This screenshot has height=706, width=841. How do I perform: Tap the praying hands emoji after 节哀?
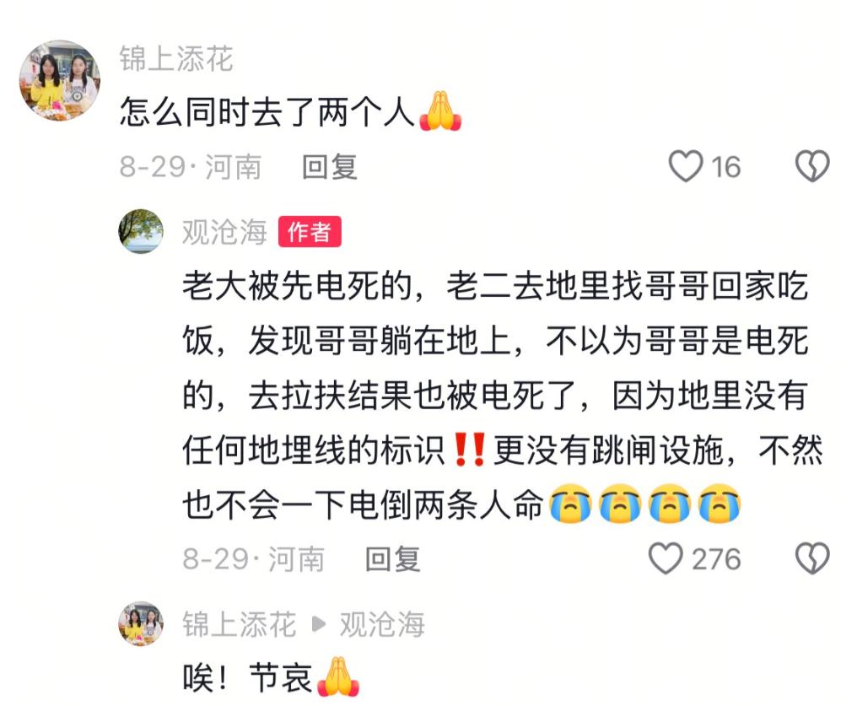pyautogui.click(x=338, y=676)
